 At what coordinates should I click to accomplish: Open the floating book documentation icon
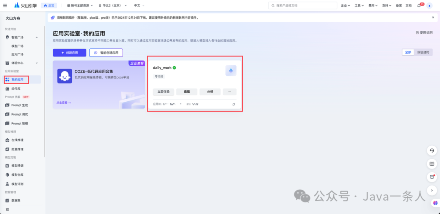[x=432, y=164]
